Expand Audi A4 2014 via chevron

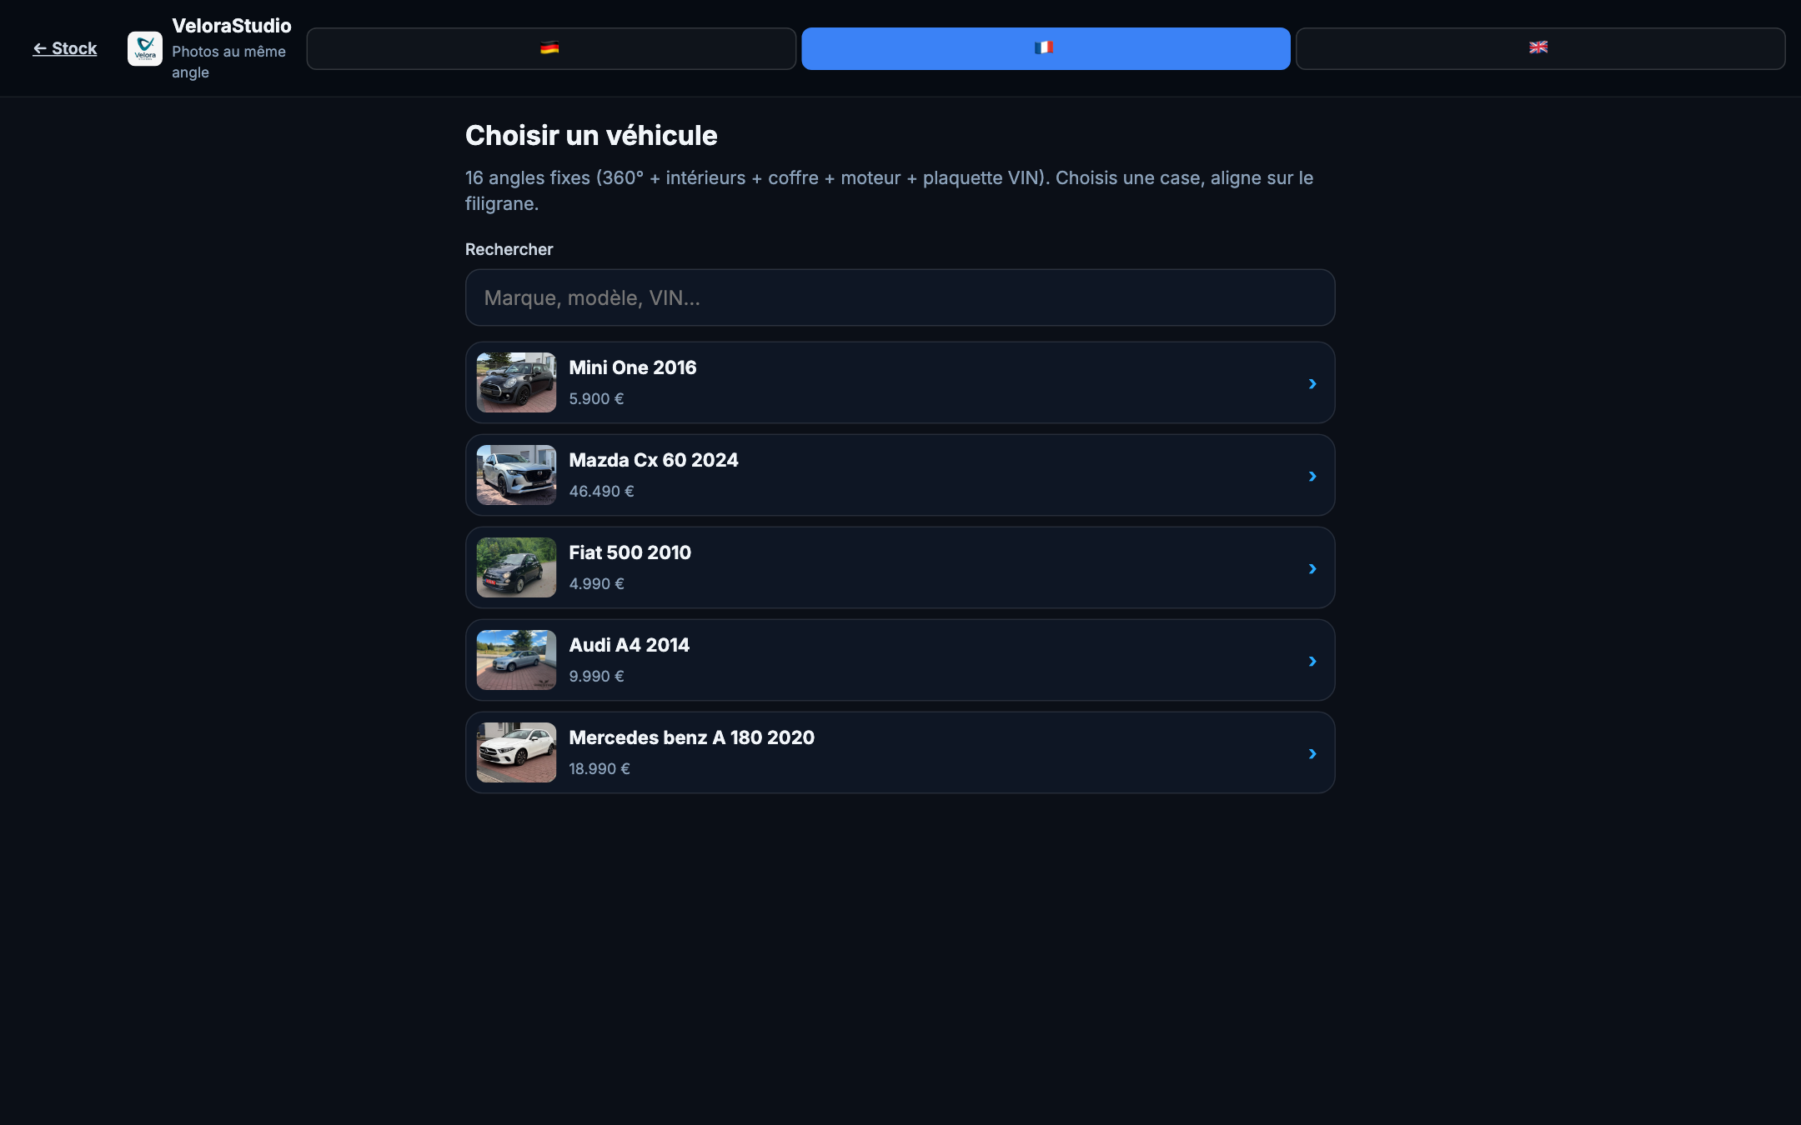tap(1312, 661)
